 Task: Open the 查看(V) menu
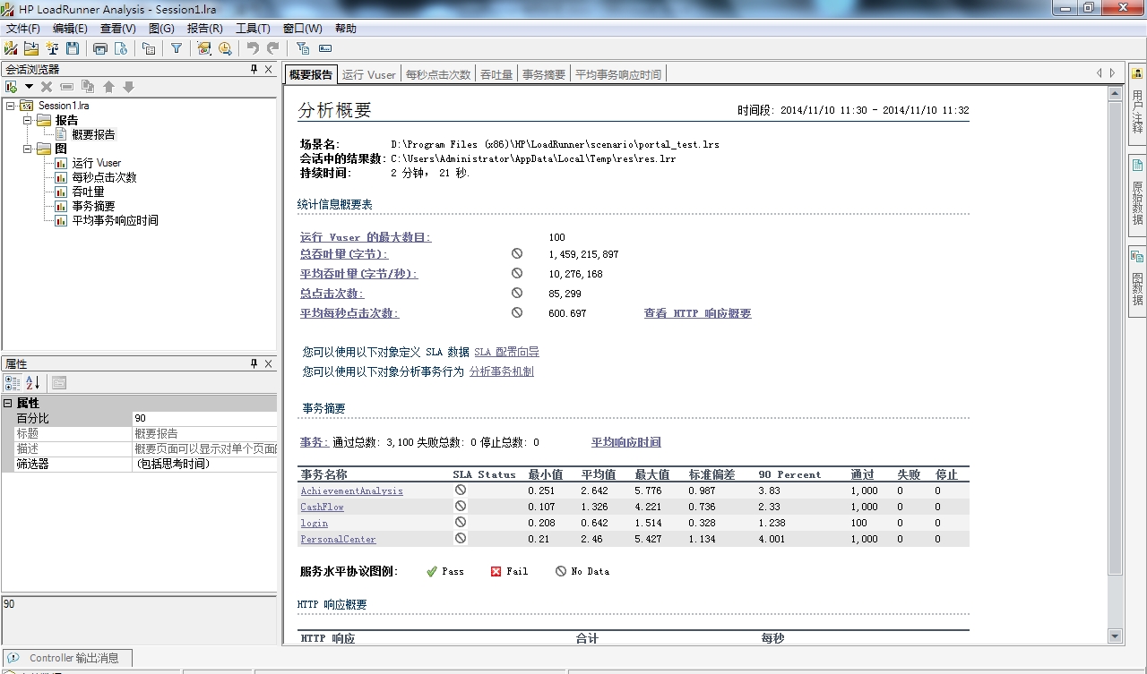click(117, 29)
